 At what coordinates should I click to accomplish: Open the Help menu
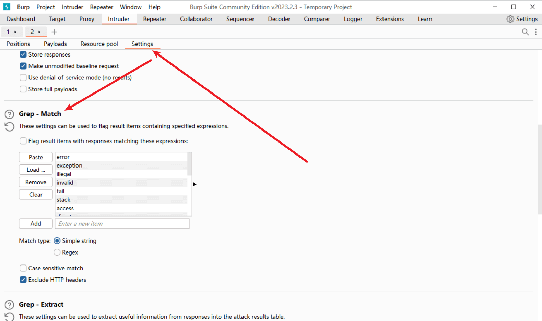154,7
